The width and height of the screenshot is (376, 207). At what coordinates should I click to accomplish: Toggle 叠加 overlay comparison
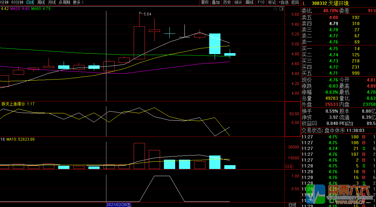216,3
